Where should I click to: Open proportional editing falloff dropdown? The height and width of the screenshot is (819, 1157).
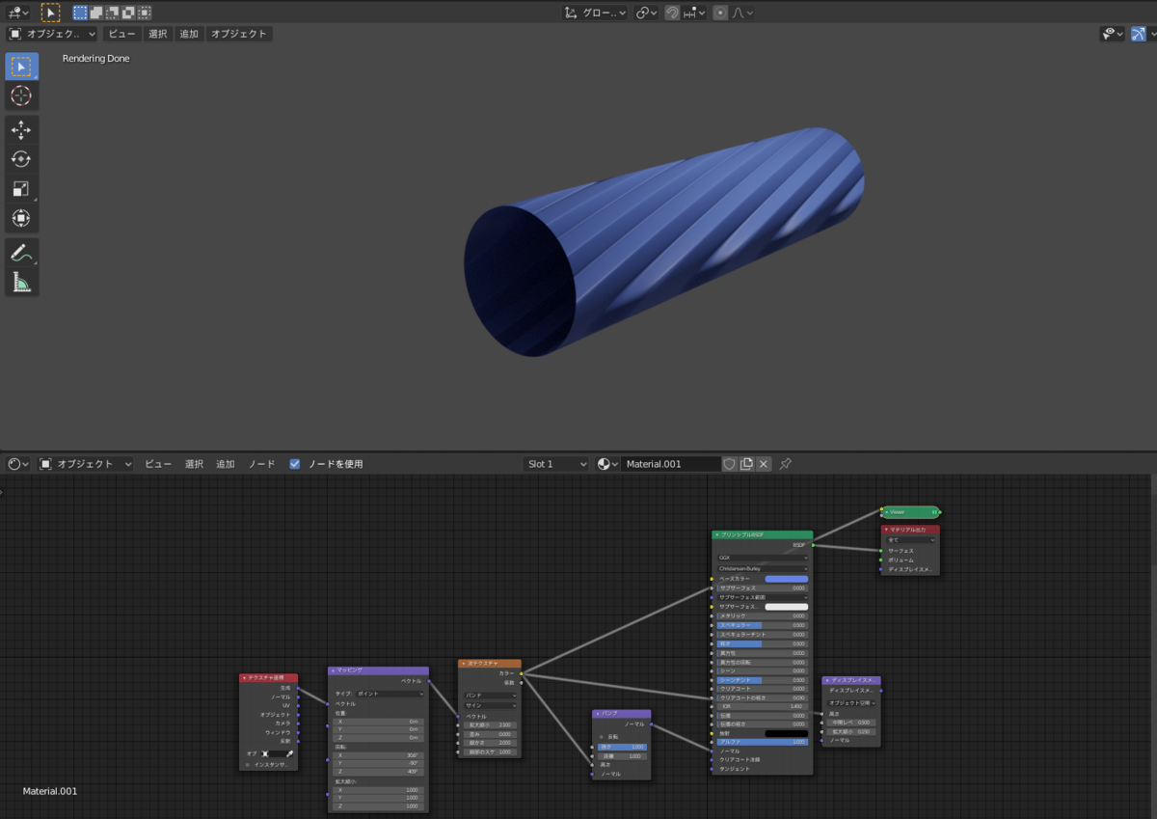(742, 13)
